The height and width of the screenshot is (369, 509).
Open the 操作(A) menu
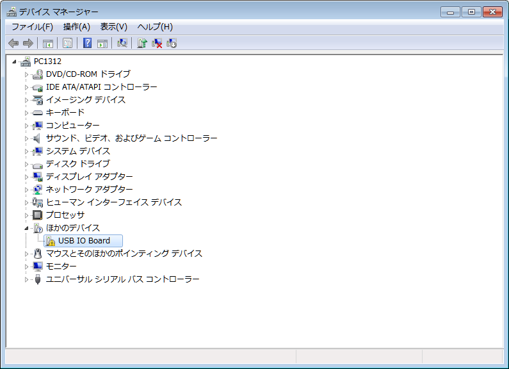[x=76, y=27]
